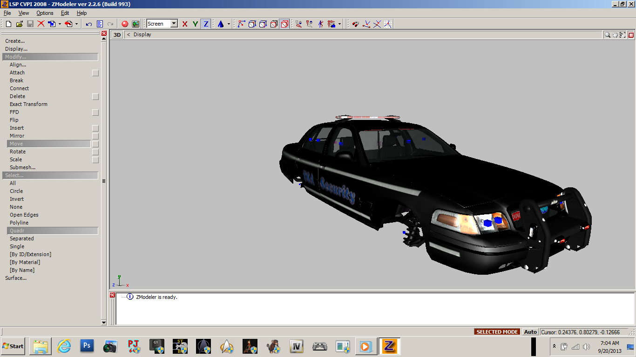Select the viewport zoom magnifier tool
Screen dimensions: 636x357
coord(607,35)
